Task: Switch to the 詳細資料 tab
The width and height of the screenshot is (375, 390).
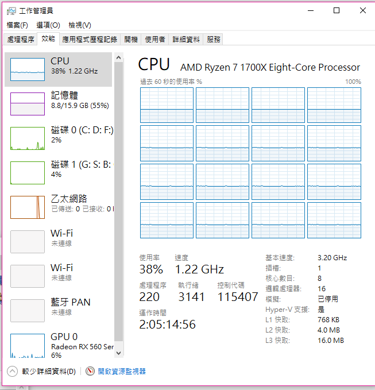Action: click(x=186, y=40)
